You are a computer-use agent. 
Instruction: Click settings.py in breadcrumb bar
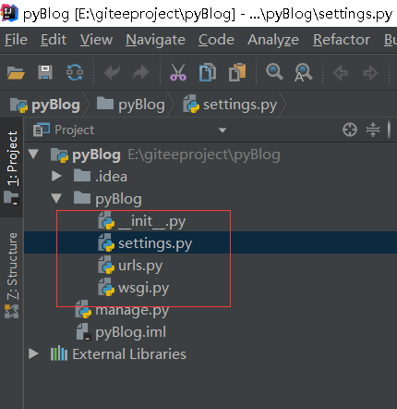click(230, 105)
